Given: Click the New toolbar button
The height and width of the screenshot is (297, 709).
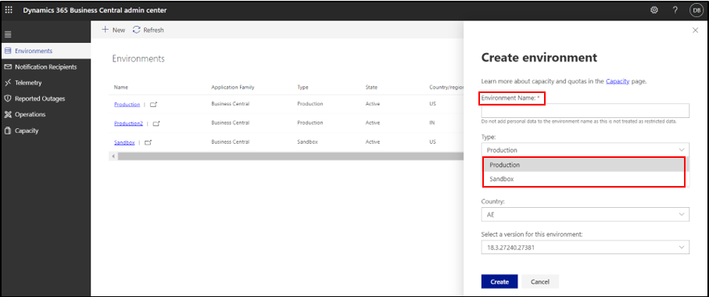Looking at the screenshot, I should pyautogui.click(x=113, y=30).
